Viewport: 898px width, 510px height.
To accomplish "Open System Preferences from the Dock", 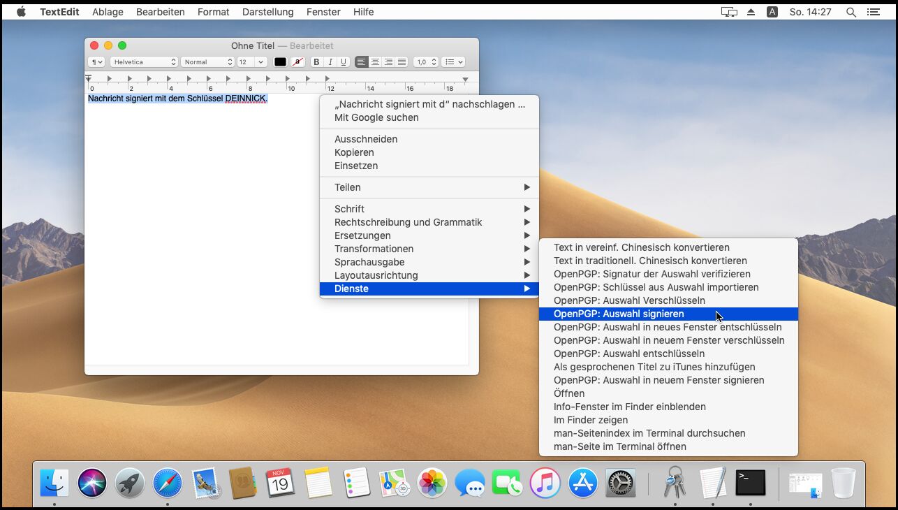I will pyautogui.click(x=620, y=483).
